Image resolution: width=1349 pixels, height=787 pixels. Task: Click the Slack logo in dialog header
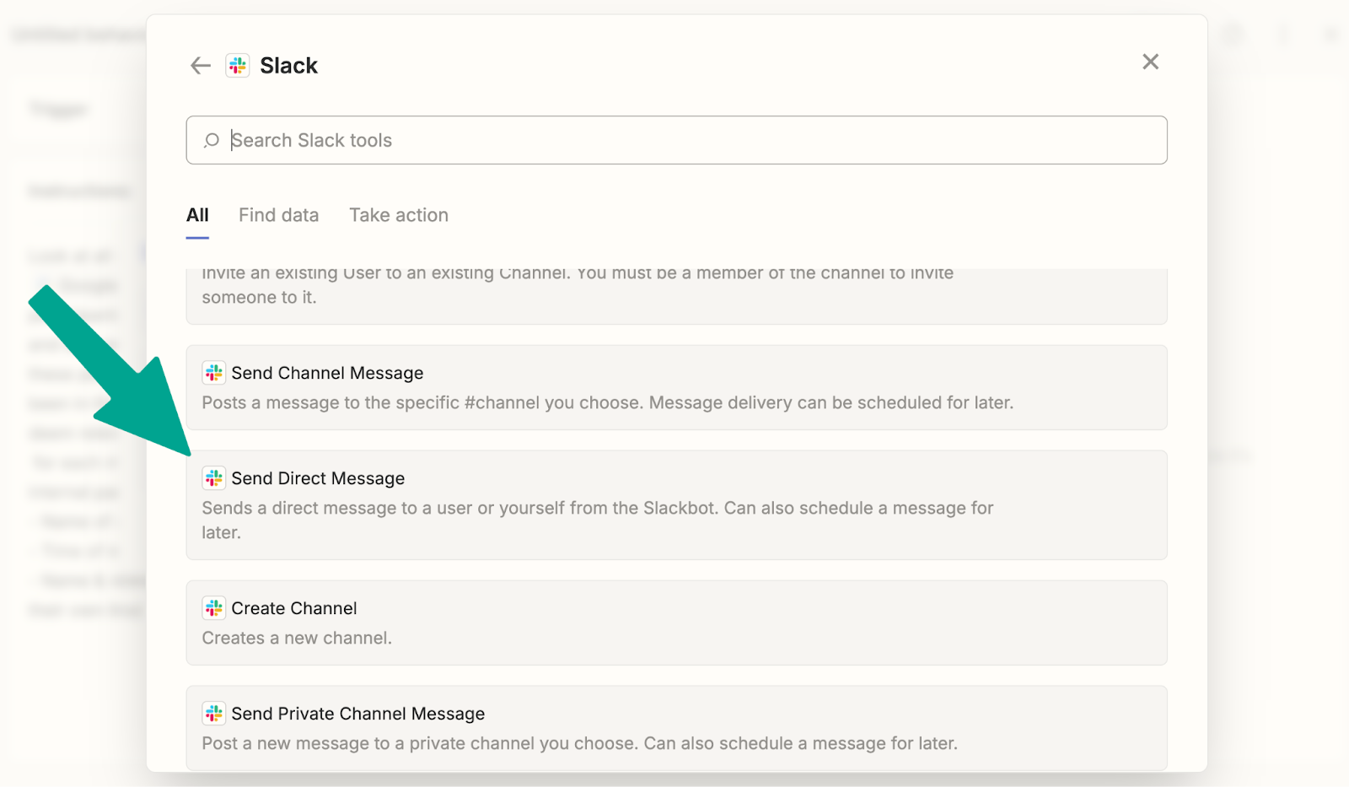pos(238,66)
